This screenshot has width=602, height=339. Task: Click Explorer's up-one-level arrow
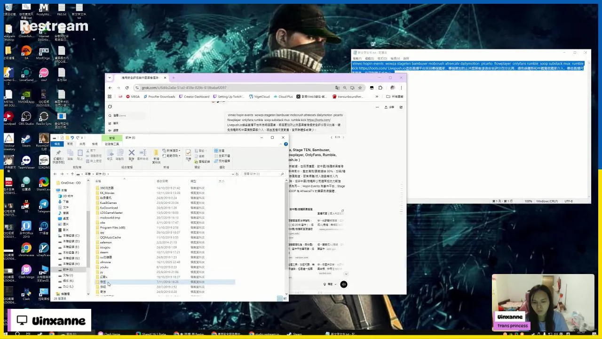coord(72,174)
